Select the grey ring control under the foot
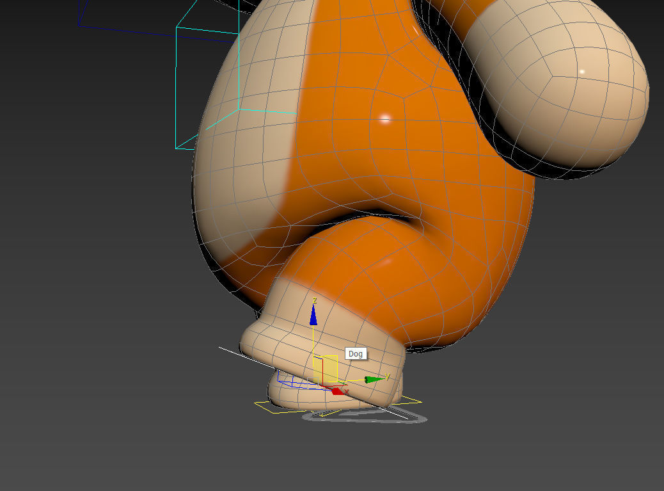Image resolution: width=664 pixels, height=491 pixels. (x=365, y=417)
